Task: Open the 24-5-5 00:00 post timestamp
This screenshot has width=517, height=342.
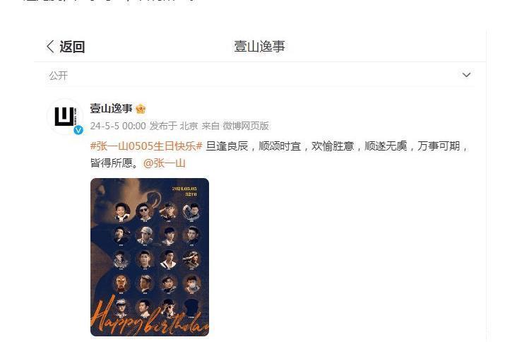Action: pyautogui.click(x=118, y=126)
